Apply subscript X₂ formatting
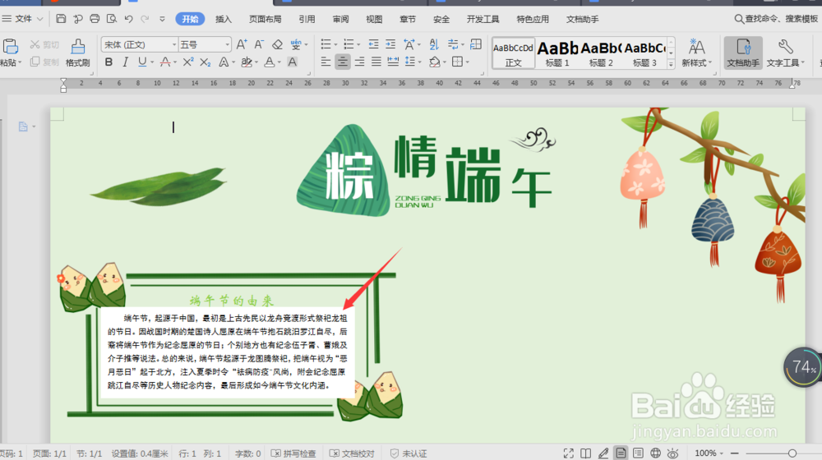822x460 pixels. tap(205, 62)
